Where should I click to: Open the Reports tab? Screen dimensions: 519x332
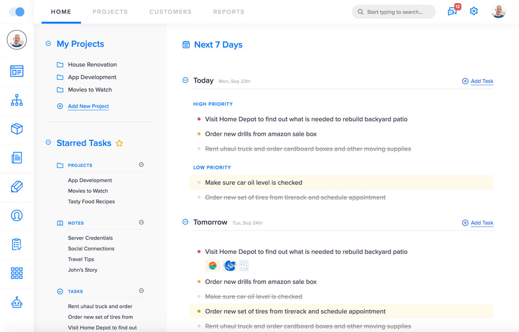tap(228, 11)
